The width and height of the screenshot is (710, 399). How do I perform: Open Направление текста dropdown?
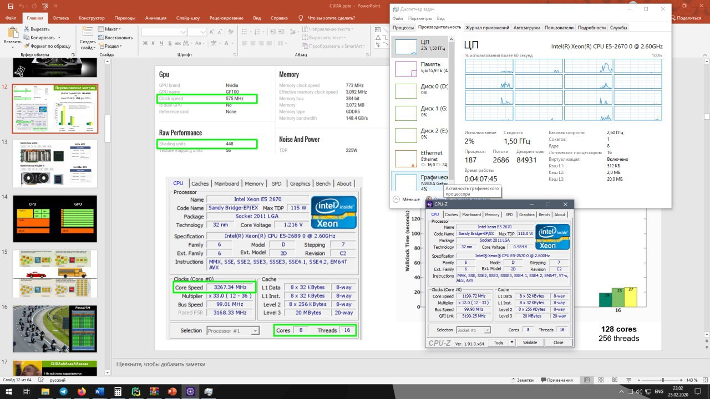point(327,29)
